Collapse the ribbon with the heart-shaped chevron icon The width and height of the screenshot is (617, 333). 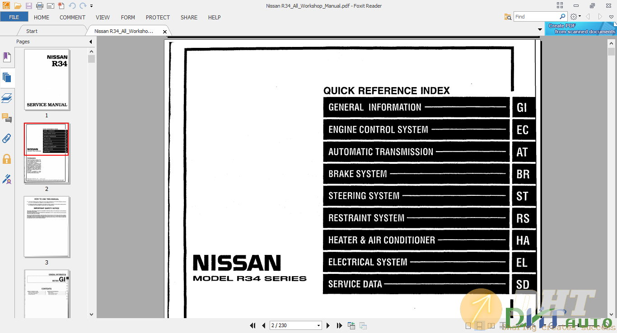coord(611,17)
